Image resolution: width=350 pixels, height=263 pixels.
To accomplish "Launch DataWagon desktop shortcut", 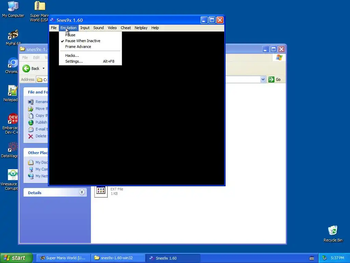I will coord(11,150).
